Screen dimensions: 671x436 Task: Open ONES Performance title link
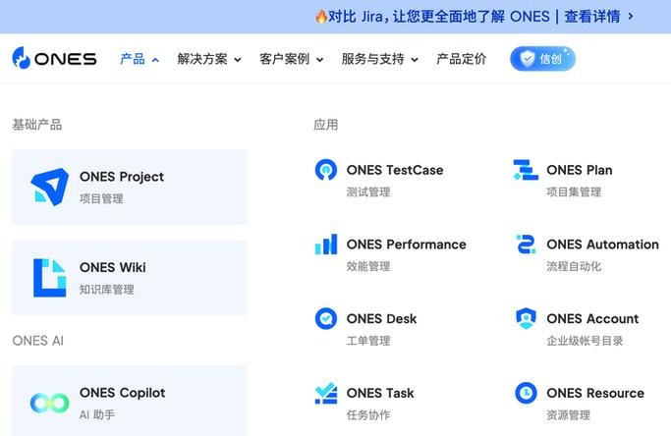[406, 245]
